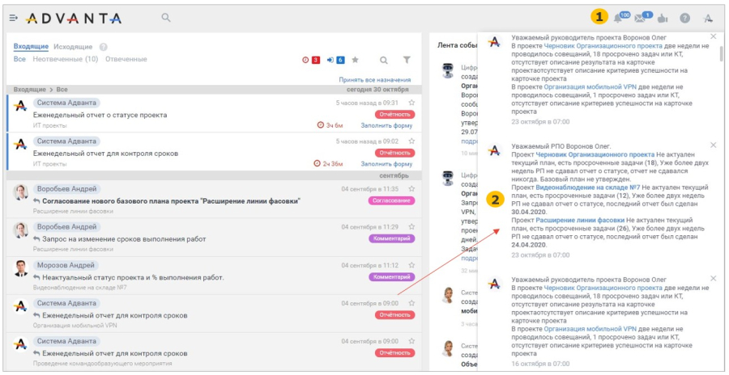Screen dimensions: 729x375
Task: Click the inbox search magnifier icon
Action: 384,60
